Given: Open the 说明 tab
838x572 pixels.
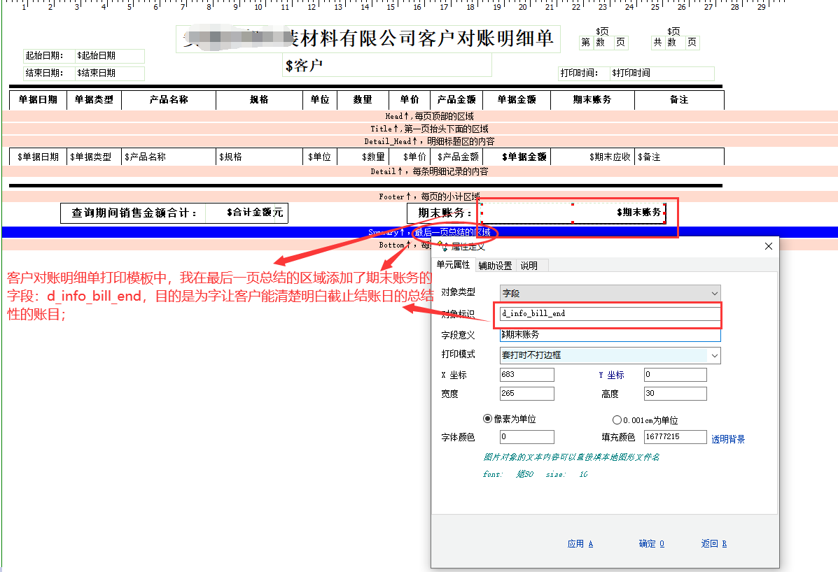Looking at the screenshot, I should 529,266.
